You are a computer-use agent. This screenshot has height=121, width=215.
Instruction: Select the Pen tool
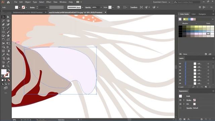pos(3,25)
